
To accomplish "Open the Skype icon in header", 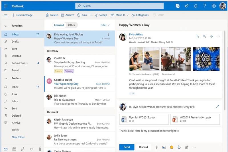I will pos(178,6).
